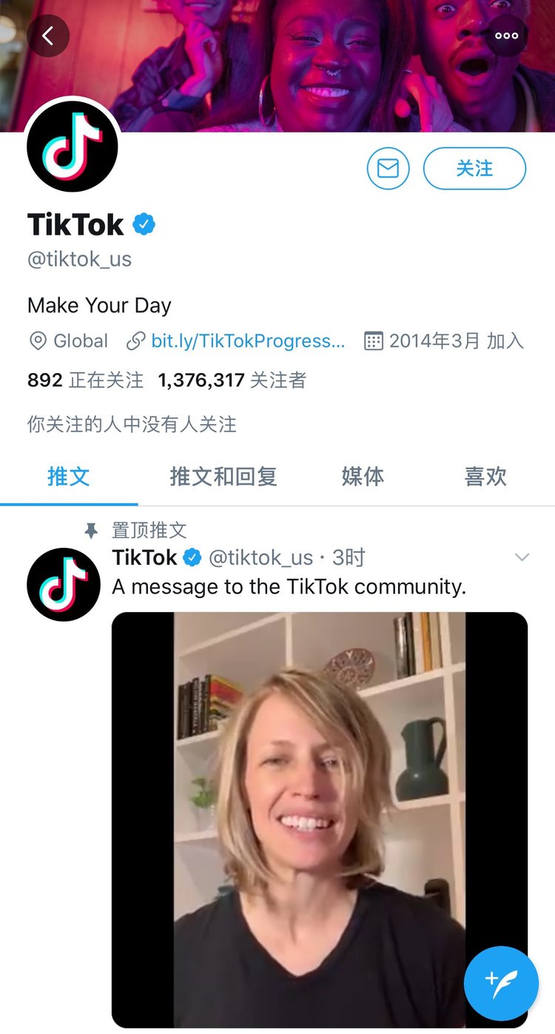
Task: Toggle the 关注 follow button
Action: [474, 169]
